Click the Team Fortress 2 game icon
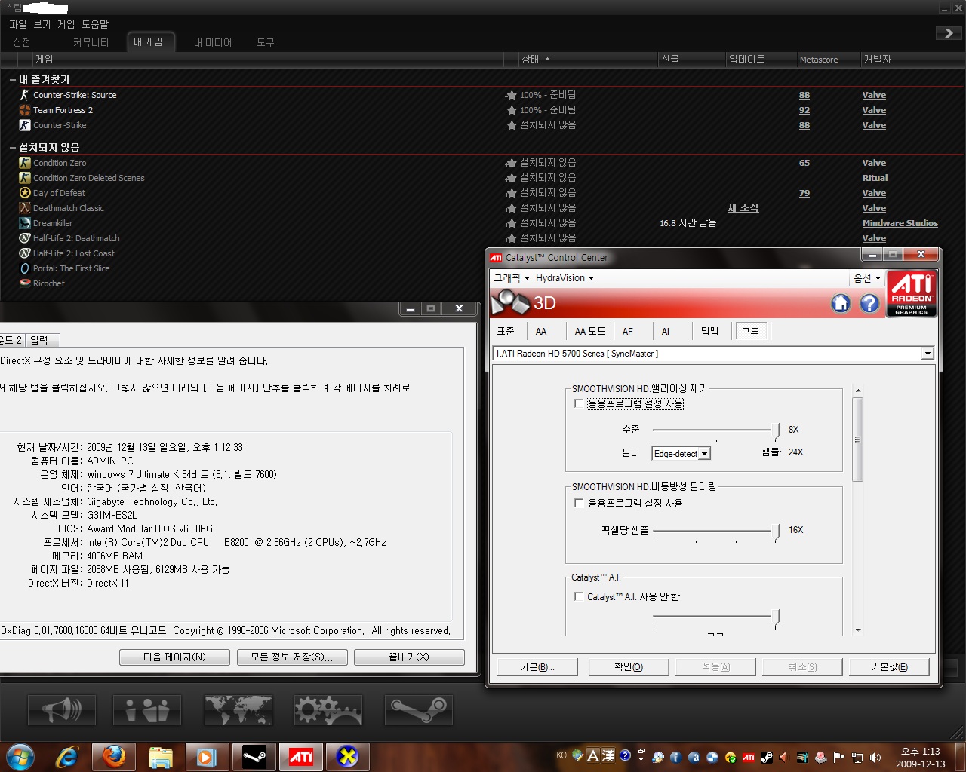The height and width of the screenshot is (772, 966). point(25,110)
